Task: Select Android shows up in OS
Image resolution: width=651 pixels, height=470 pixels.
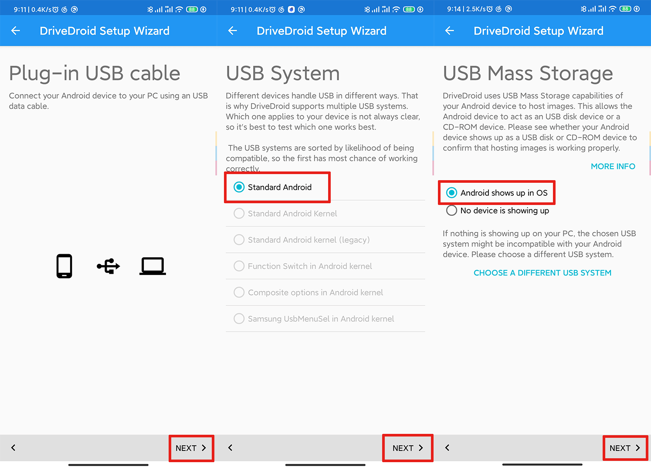Action: pyautogui.click(x=497, y=193)
